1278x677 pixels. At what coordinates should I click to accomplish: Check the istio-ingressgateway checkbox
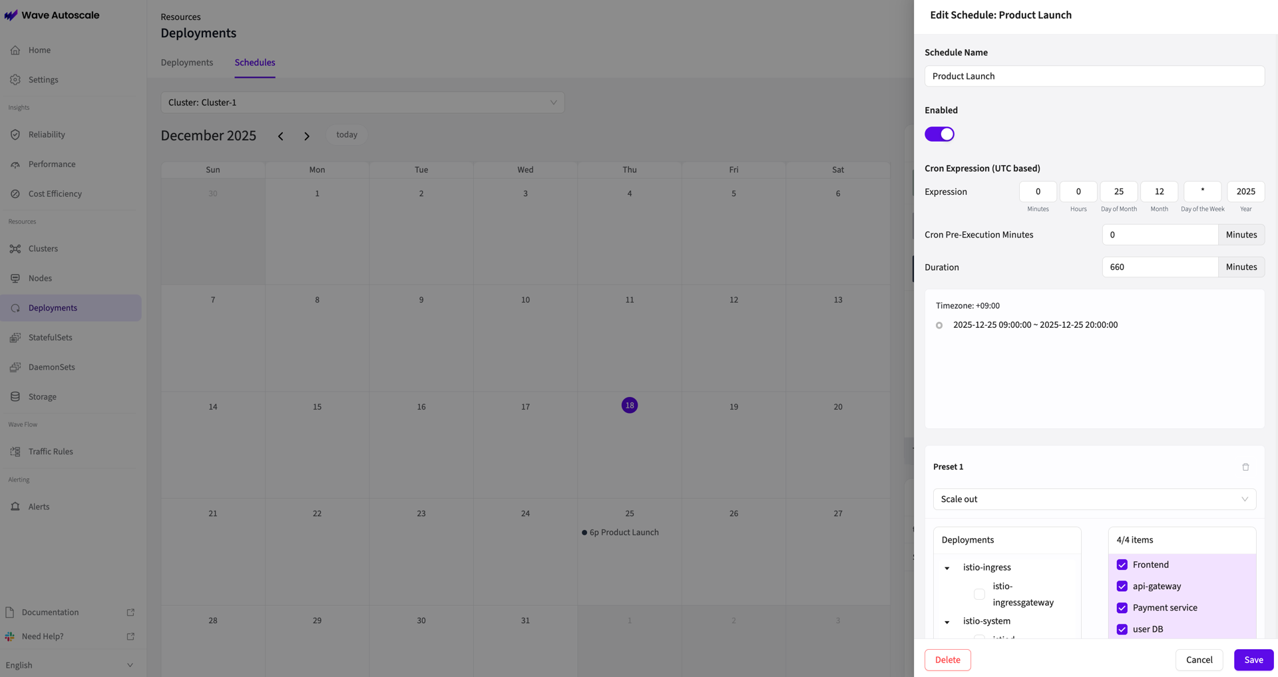coord(979,595)
